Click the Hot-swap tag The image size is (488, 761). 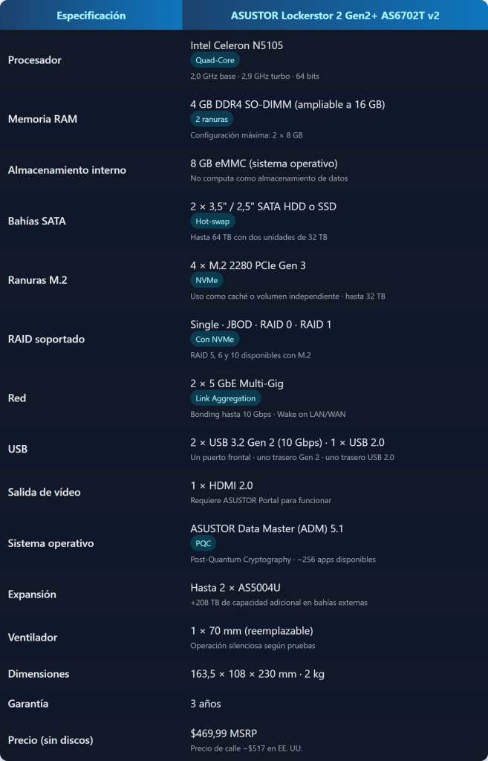(212, 221)
